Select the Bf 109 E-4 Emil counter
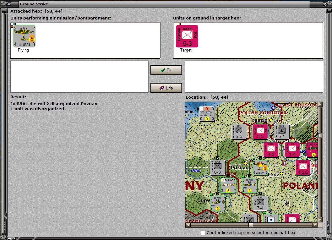The image size is (332, 240). (x=250, y=186)
